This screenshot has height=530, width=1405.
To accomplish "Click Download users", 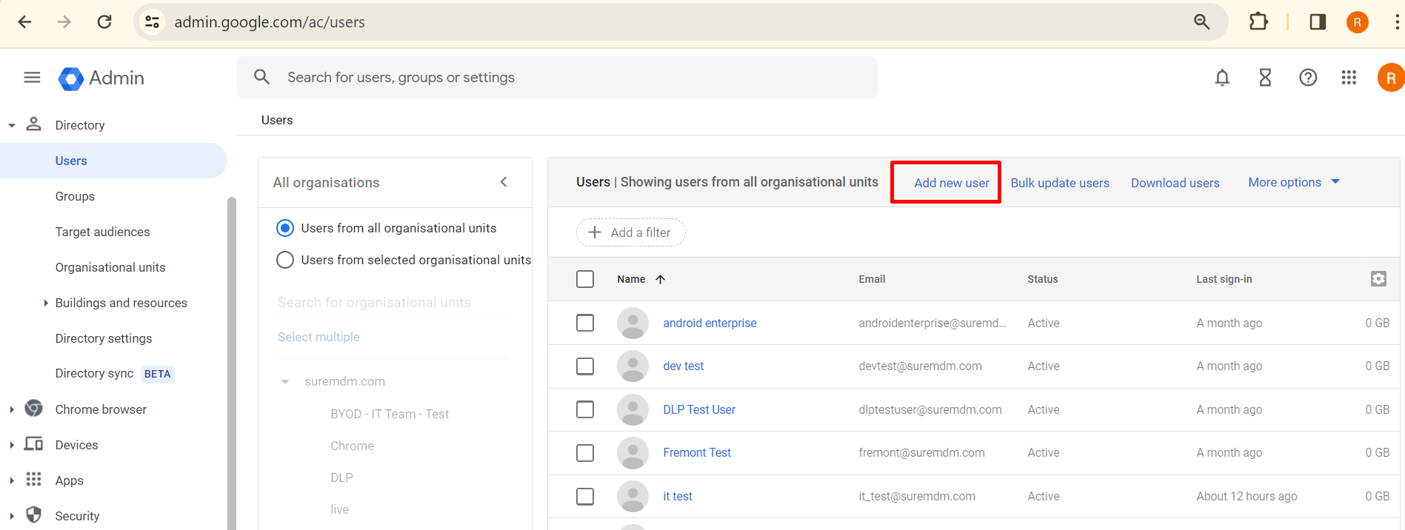I will 1175,183.
